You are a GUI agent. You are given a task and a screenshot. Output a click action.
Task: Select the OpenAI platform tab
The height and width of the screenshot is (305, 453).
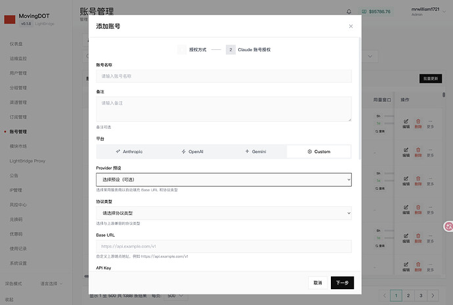click(192, 152)
